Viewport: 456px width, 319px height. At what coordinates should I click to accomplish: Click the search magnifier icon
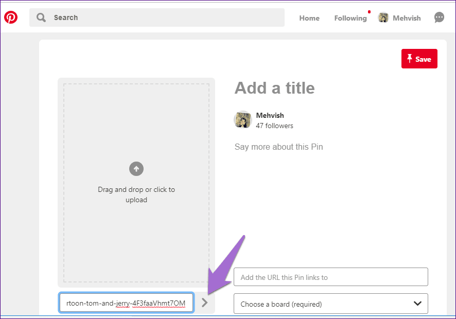41,17
